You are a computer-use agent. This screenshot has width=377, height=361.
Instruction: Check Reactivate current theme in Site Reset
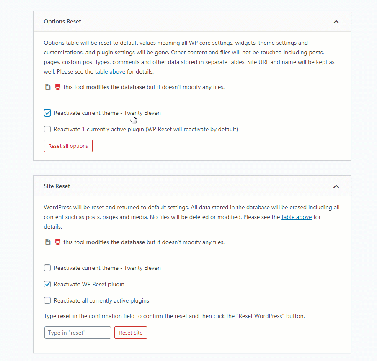tap(47, 268)
